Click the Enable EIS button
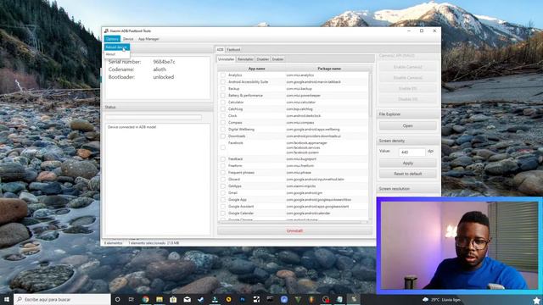 [407, 88]
